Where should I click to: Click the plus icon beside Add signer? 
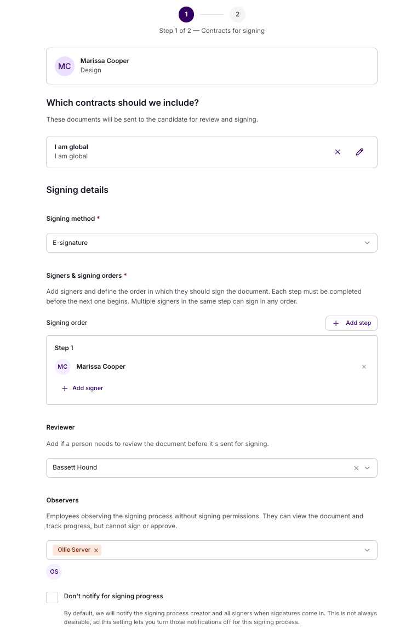point(65,388)
